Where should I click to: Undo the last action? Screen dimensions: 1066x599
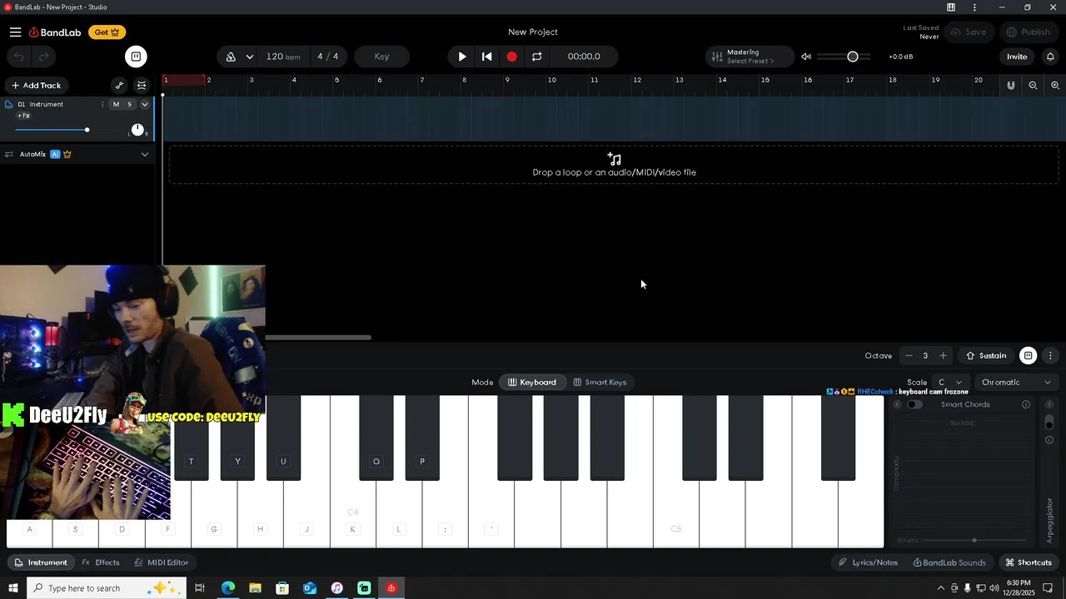click(x=19, y=57)
